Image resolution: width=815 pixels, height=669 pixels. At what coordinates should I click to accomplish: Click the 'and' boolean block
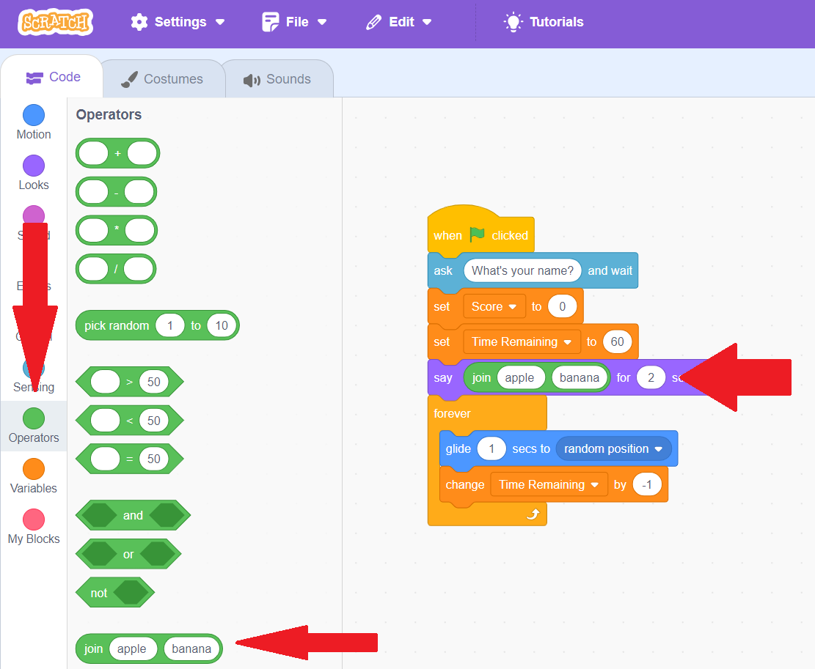pyautogui.click(x=133, y=515)
